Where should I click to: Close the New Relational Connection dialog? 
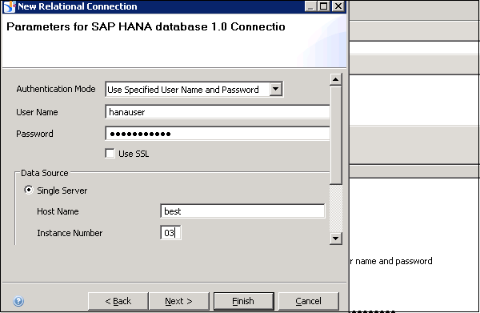click(x=338, y=6)
